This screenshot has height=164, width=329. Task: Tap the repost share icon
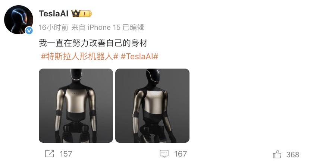pyautogui.click(x=50, y=154)
